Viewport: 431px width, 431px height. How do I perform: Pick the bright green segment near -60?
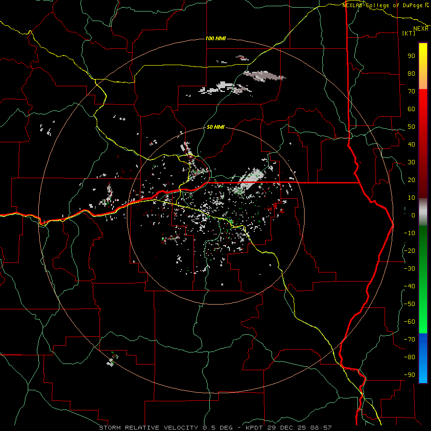point(423,323)
